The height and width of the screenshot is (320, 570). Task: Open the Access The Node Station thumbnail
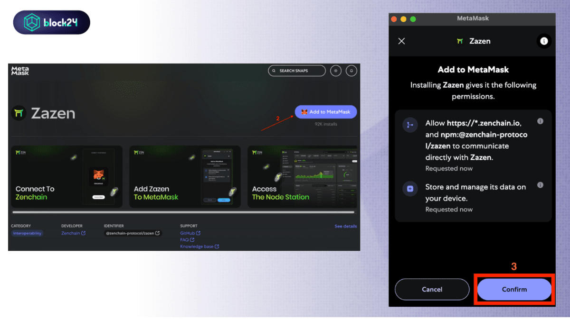[302, 176]
